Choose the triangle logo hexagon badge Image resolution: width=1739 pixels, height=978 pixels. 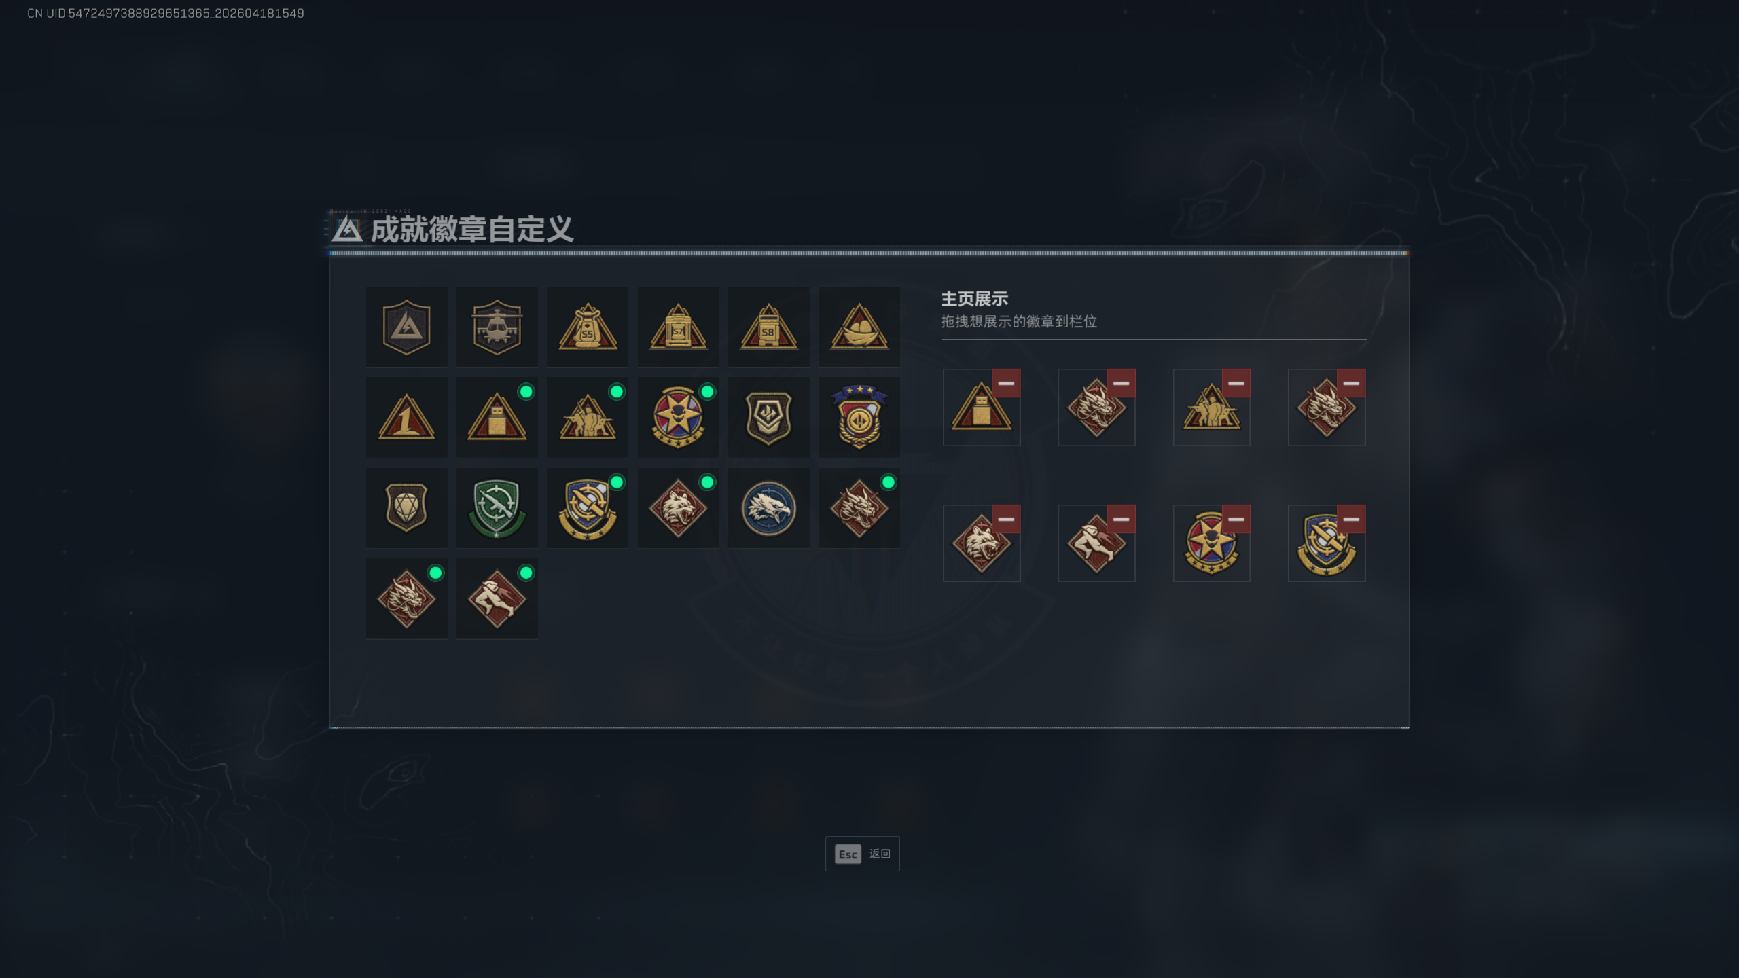[x=406, y=327]
